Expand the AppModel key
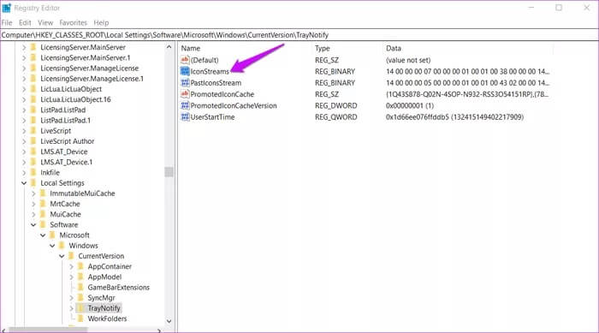Viewport: 599px width, 333px height. (71, 277)
